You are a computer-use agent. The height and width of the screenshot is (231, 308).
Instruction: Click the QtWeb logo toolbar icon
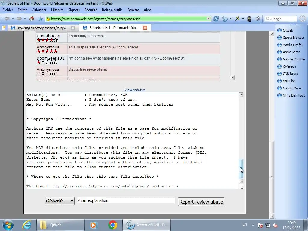225,19
